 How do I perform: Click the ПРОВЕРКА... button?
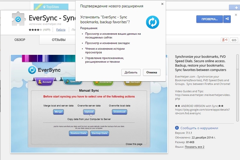209,19
